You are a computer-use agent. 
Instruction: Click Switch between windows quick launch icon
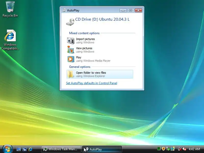point(24,149)
